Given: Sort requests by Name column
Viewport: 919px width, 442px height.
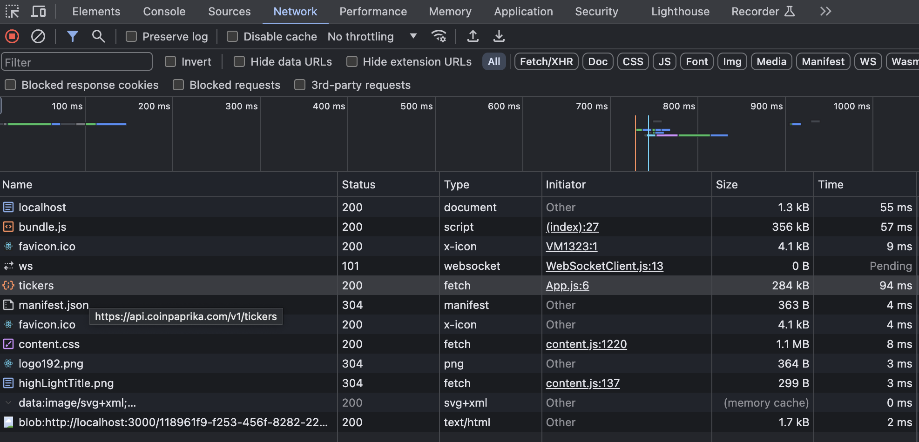Looking at the screenshot, I should pyautogui.click(x=169, y=185).
